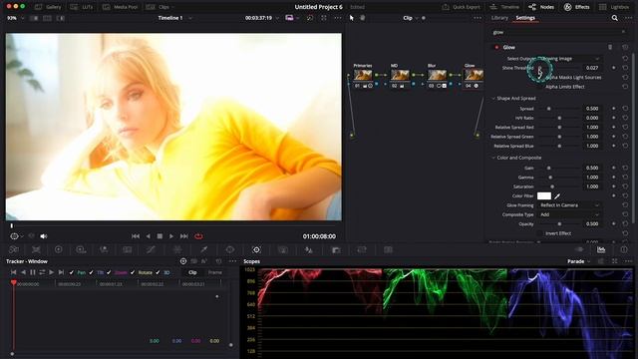The width and height of the screenshot is (638, 359).
Task: Toggle the Zoom tracking checkbox
Action: coord(109,272)
